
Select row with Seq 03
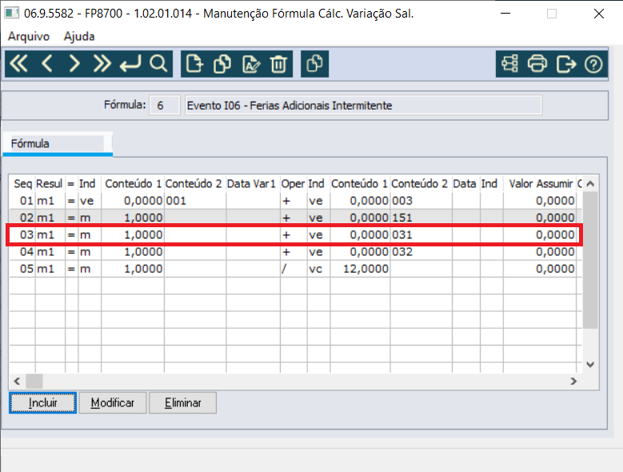[296, 235]
